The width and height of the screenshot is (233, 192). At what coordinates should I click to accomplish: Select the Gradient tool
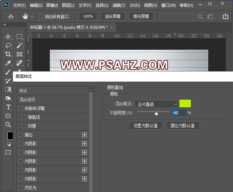click(x=8, y=89)
